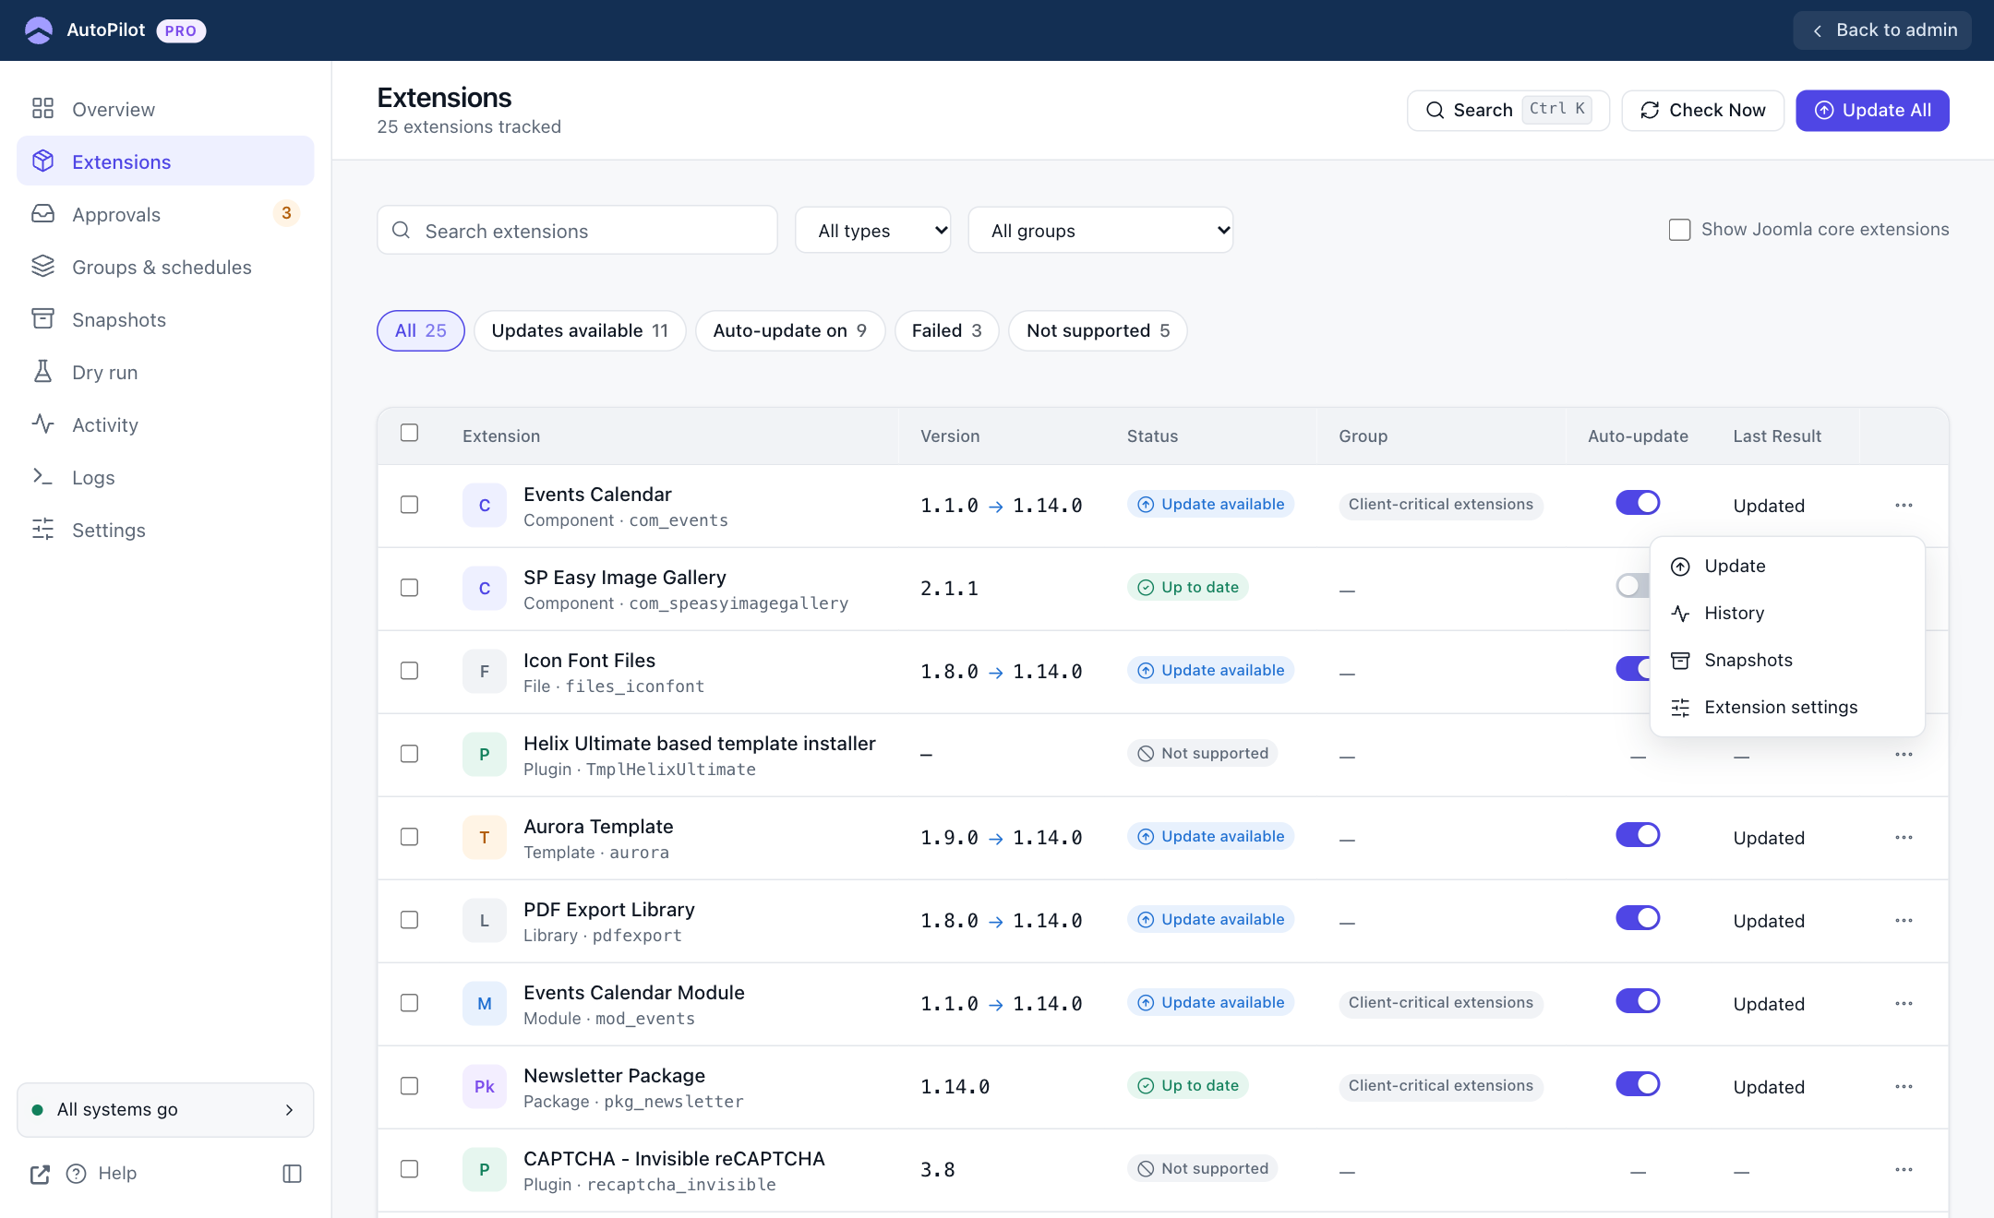This screenshot has width=1994, height=1218.
Task: Click the Logs terminal icon
Action: (42, 477)
